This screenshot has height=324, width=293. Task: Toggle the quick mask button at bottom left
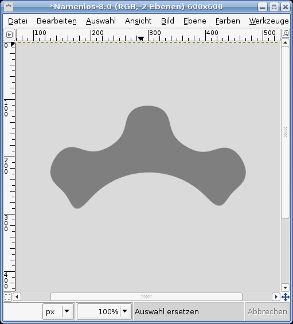coord(7,297)
